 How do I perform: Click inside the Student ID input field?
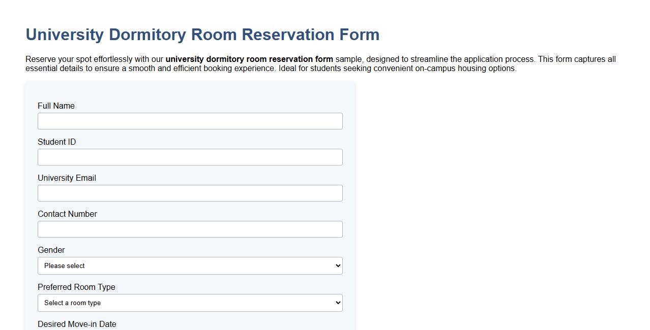190,157
